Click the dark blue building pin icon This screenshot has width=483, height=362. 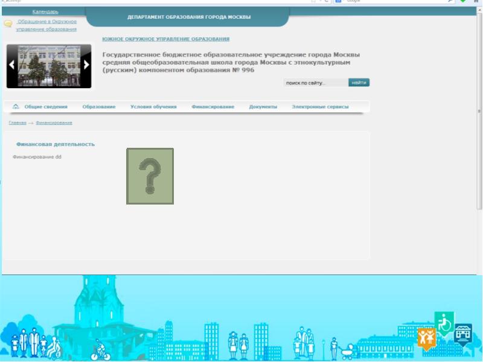pos(463,333)
